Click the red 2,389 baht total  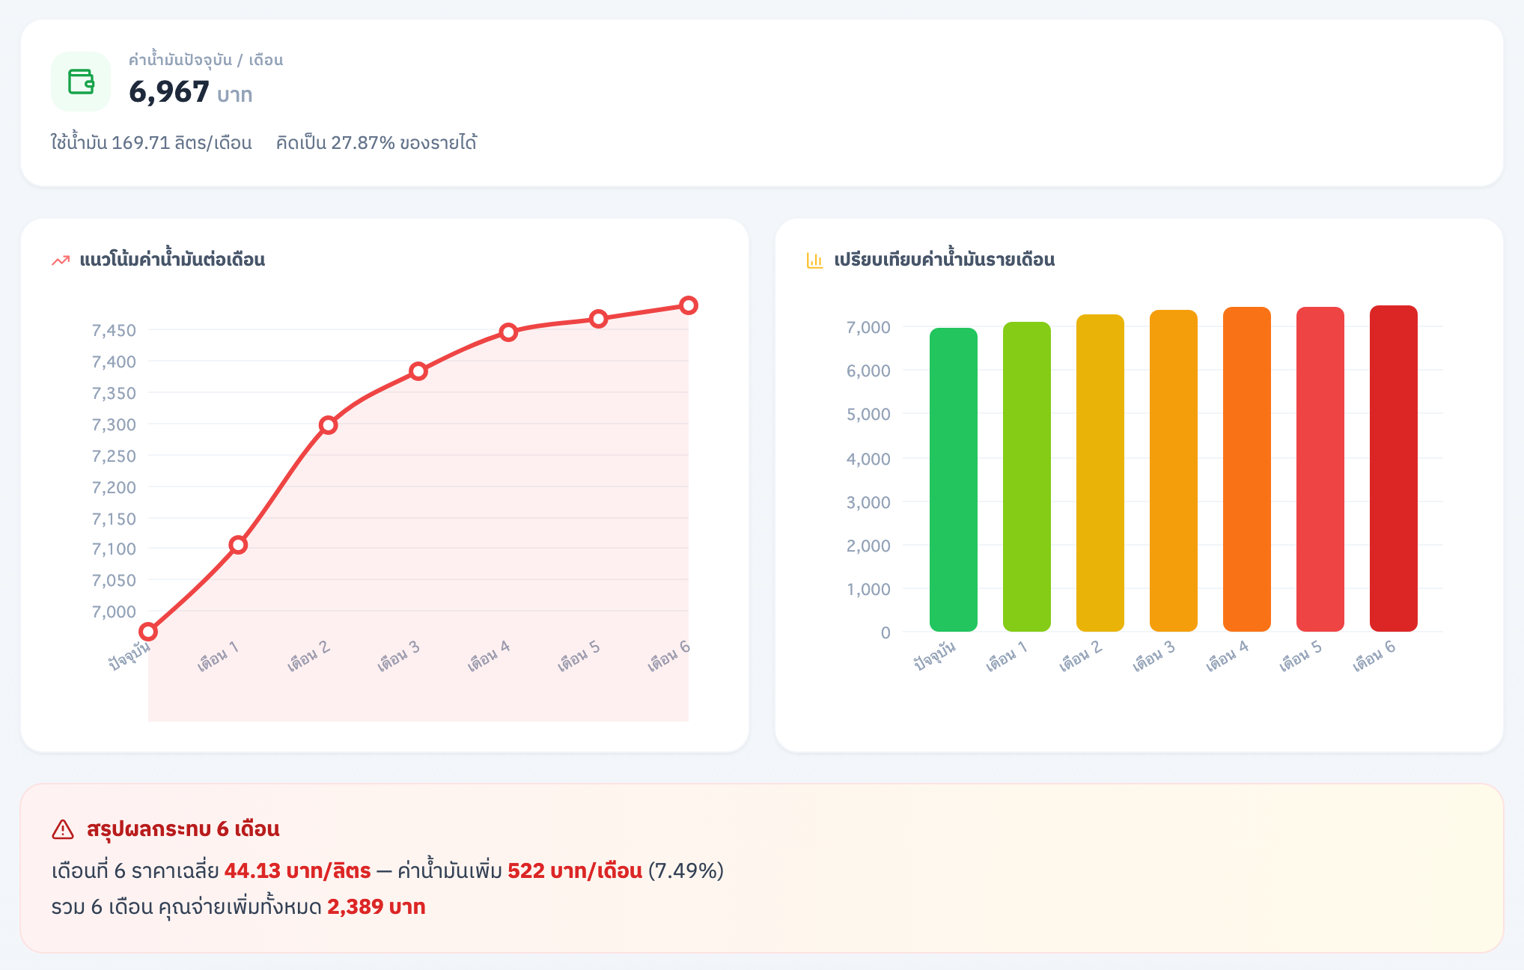[x=376, y=907]
